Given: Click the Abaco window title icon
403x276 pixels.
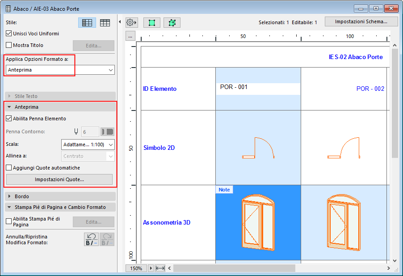Looking at the screenshot, I should pos(8,9).
